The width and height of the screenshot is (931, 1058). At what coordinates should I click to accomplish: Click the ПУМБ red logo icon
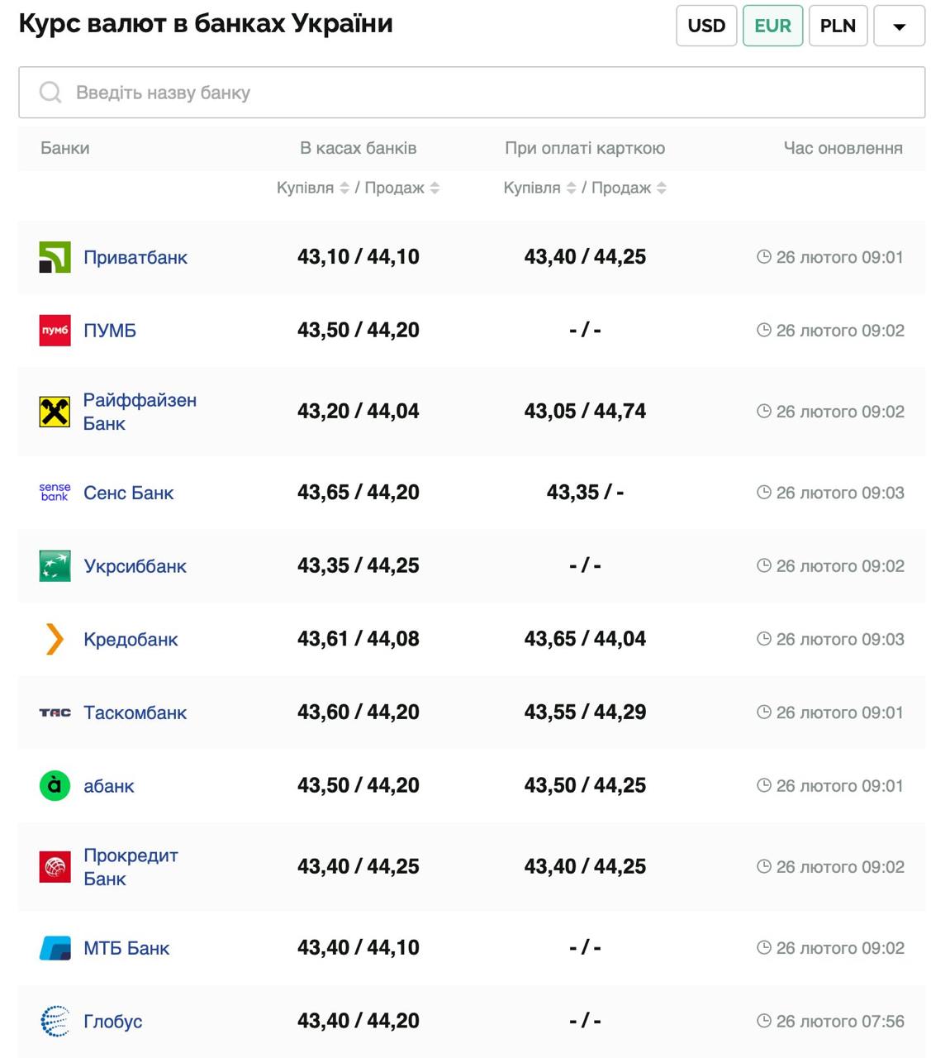click(x=55, y=331)
